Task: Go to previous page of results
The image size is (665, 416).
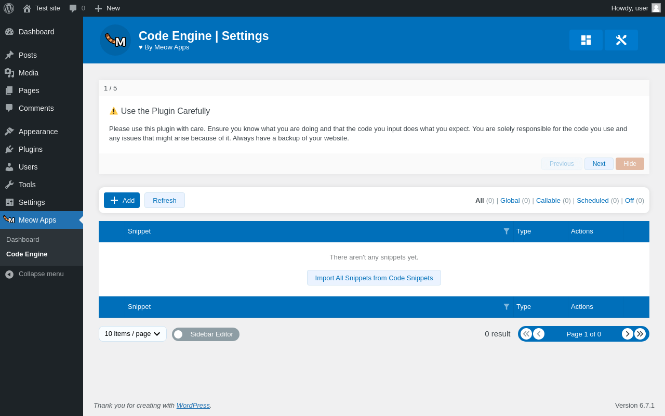Action: 539,334
